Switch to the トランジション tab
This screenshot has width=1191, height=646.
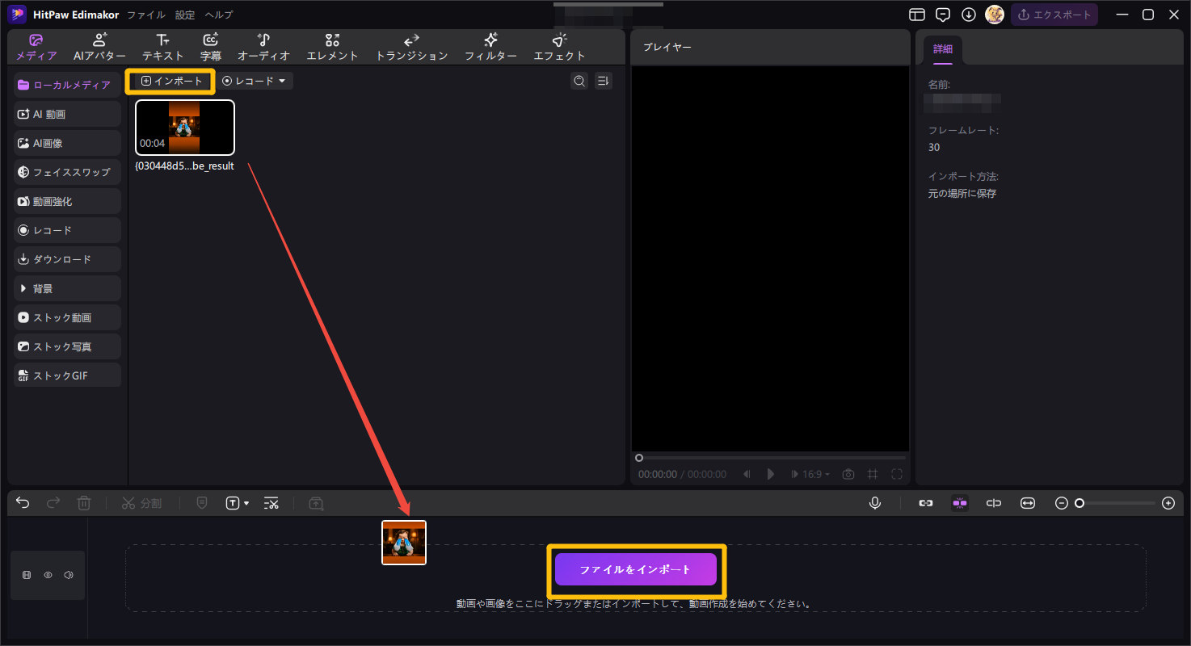coord(411,47)
